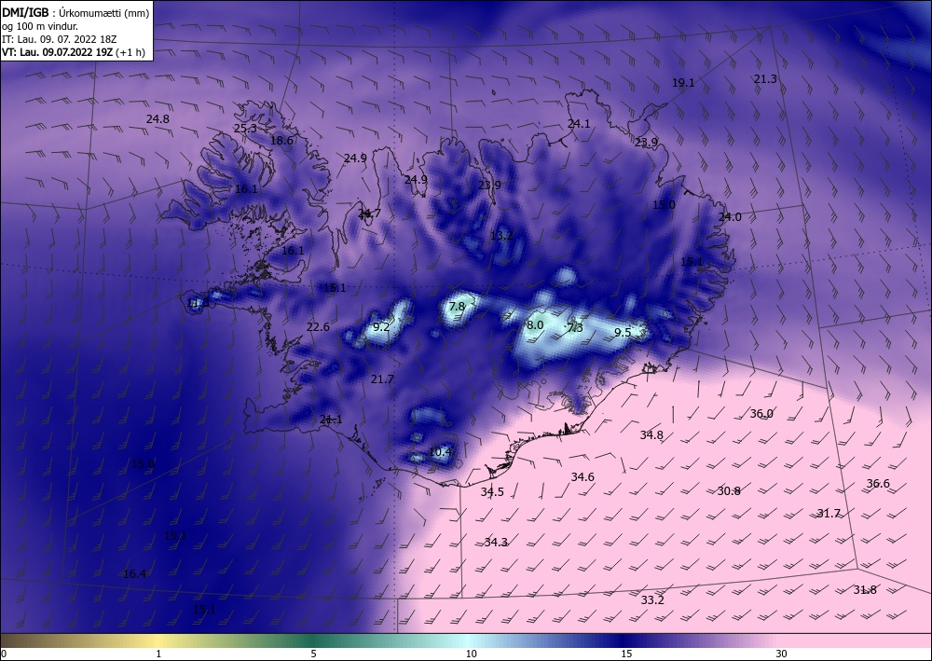
Task: Click the 36.6 value on the map
Action: coord(878,484)
